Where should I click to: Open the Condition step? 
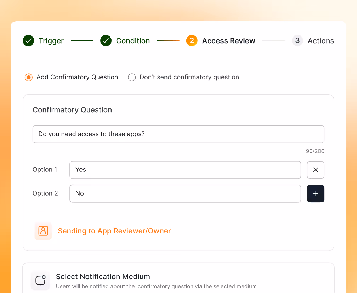point(133,40)
